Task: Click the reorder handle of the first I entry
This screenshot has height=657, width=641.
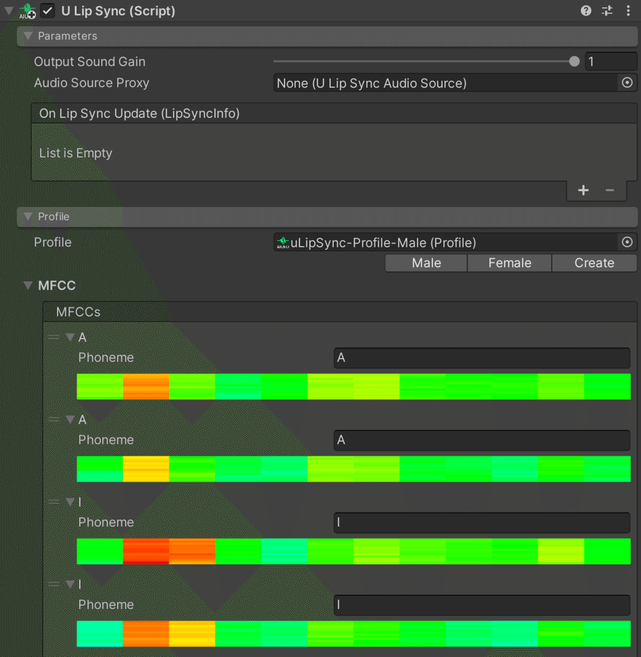Action: pos(55,502)
